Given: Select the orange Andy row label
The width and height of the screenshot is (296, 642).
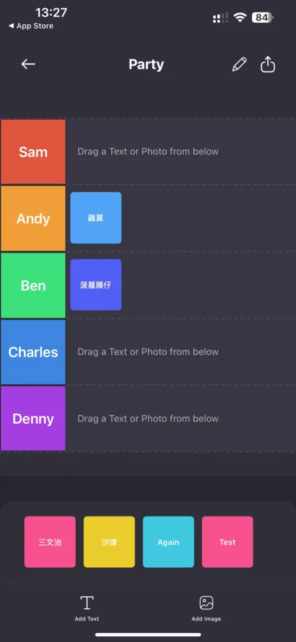Looking at the screenshot, I should [33, 218].
